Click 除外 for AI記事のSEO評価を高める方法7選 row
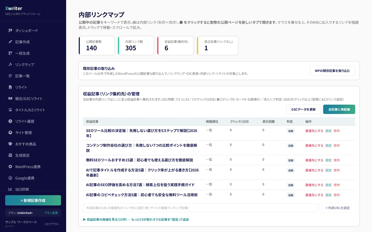This screenshot has width=372, height=232. tap(337, 185)
